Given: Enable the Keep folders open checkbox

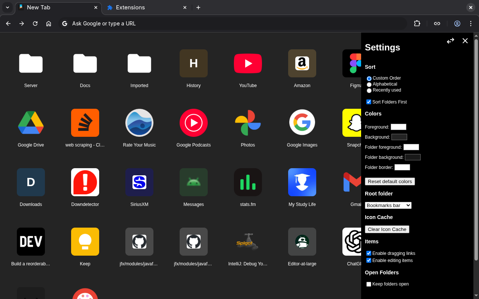Looking at the screenshot, I should [x=369, y=284].
